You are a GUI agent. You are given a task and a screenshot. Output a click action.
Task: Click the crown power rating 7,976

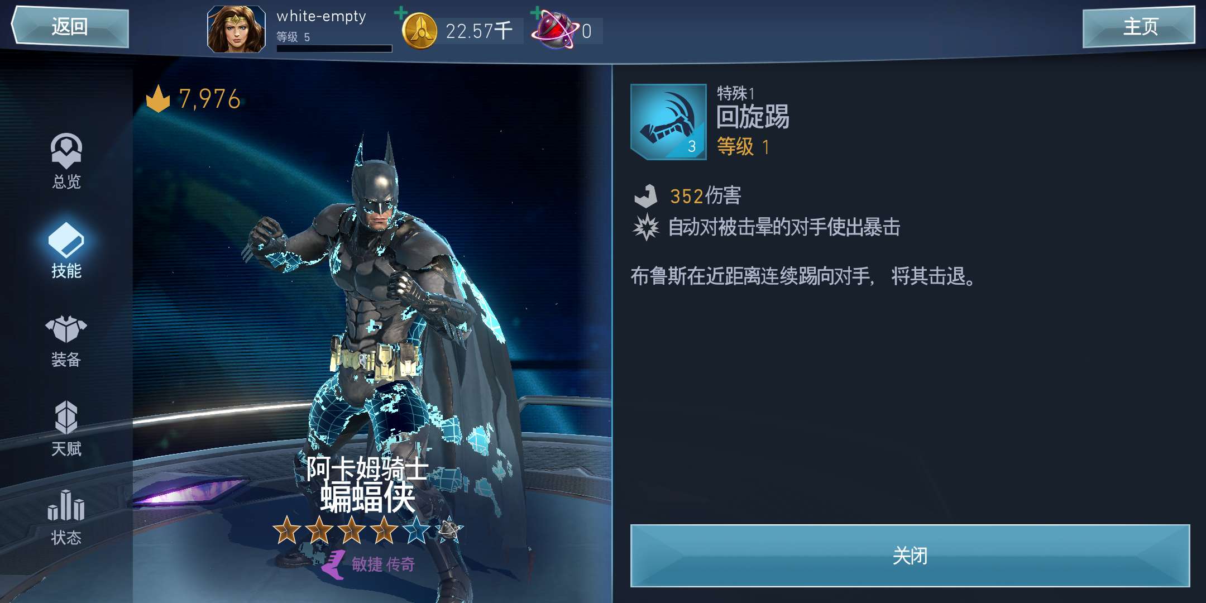pos(193,99)
